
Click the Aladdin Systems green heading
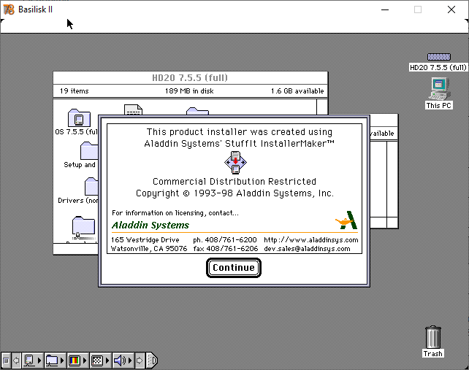coord(150,225)
